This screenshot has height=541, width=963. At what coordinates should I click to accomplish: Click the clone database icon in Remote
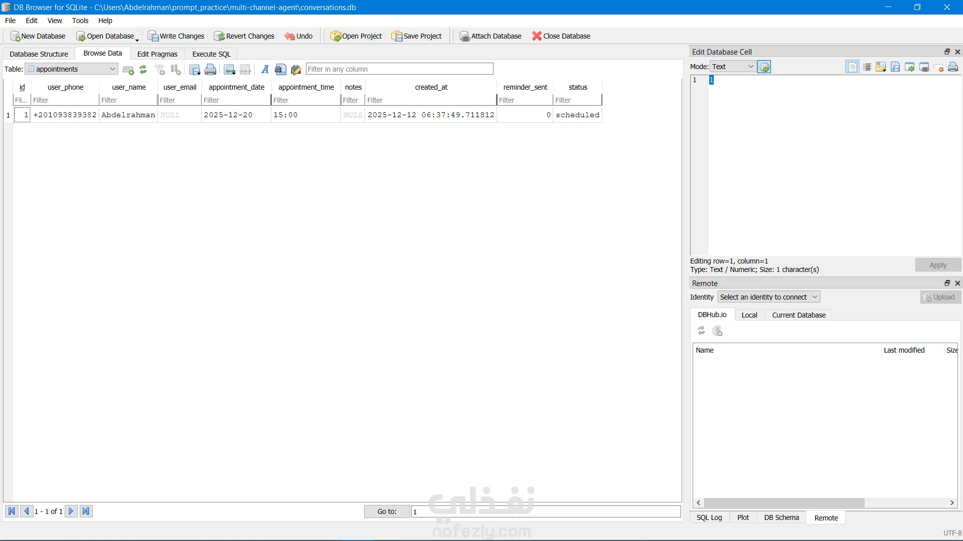(718, 331)
